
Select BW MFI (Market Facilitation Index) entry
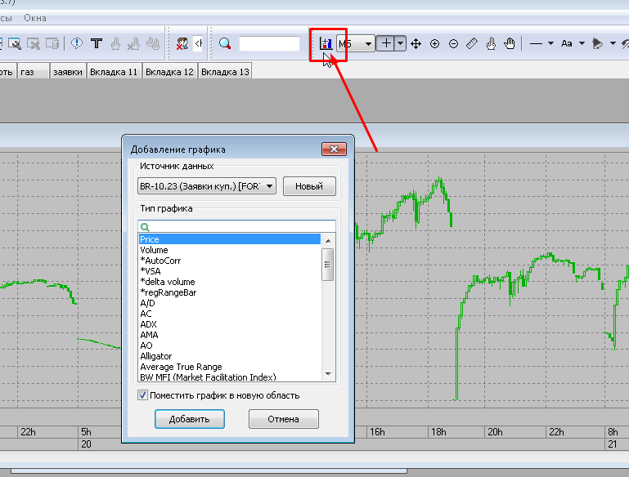point(230,377)
